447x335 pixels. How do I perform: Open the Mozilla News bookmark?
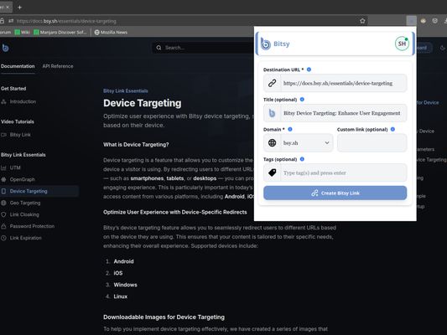click(111, 32)
